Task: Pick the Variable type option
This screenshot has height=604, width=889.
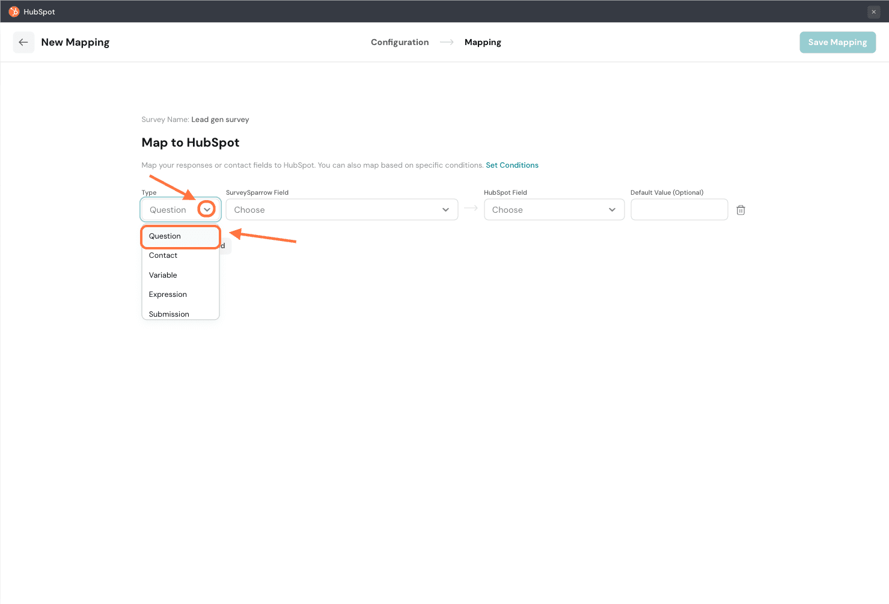Action: coord(163,275)
